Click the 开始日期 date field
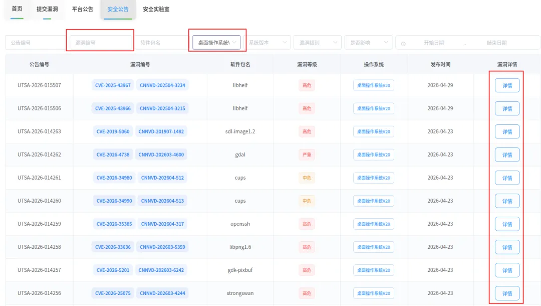The height and width of the screenshot is (306, 541). [434, 43]
